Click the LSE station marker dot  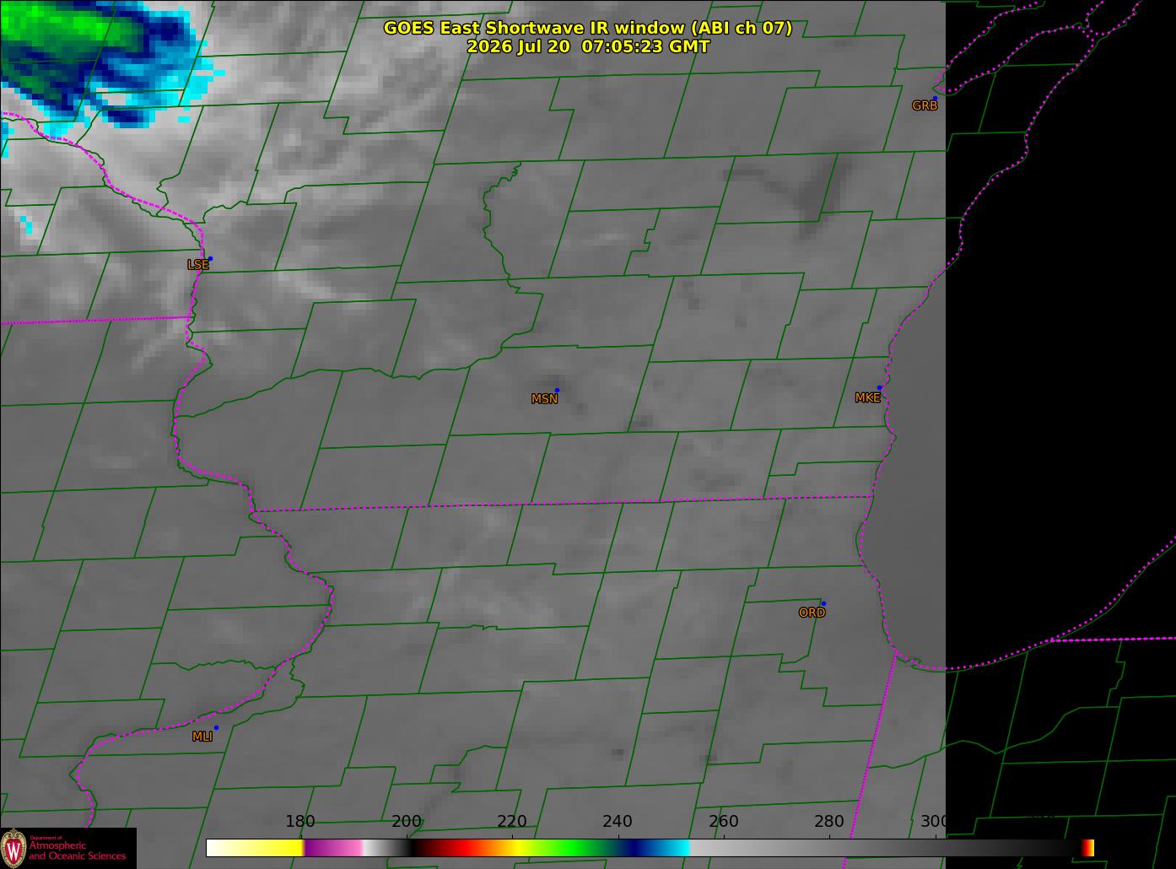click(210, 258)
